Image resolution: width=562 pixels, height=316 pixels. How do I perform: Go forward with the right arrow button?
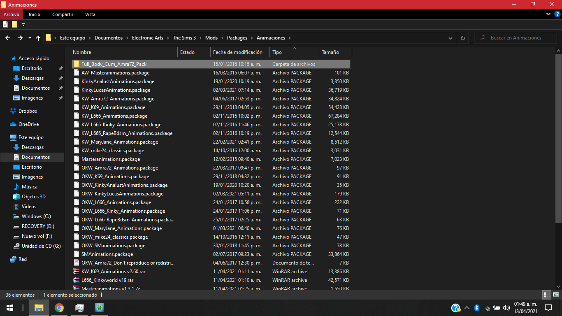tap(20, 38)
